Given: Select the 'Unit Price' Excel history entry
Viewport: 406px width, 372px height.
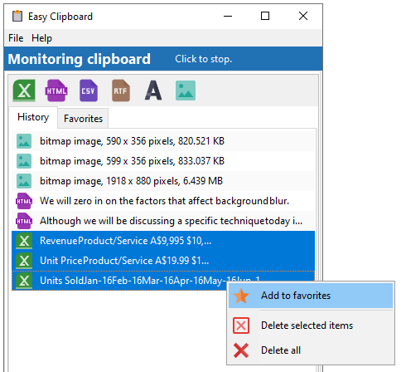Looking at the screenshot, I should coord(163,261).
